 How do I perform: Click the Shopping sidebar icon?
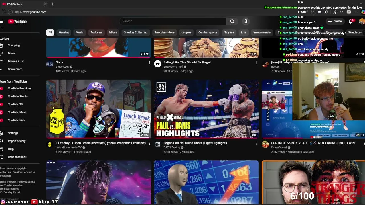click(1, 46)
